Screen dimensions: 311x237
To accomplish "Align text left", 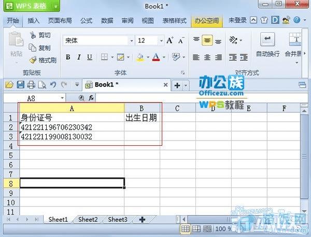I will [196, 58].
